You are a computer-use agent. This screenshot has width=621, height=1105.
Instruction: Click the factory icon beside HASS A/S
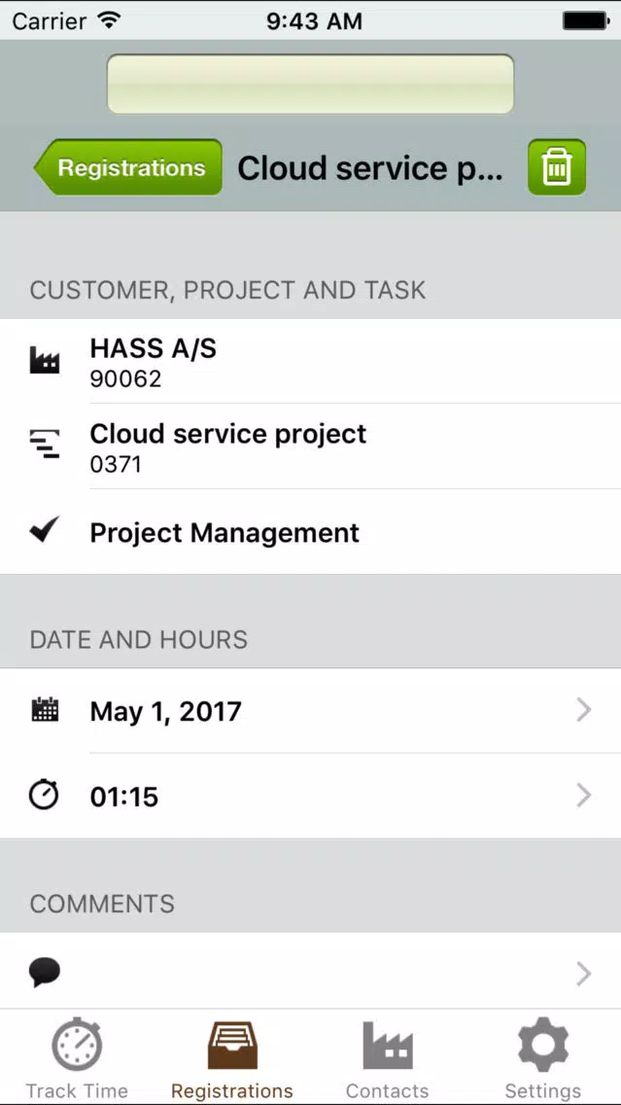point(45,361)
